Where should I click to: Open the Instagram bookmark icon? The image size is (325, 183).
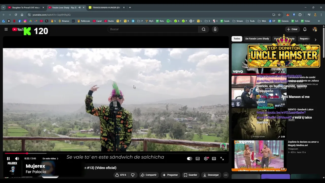[x=25, y=21]
